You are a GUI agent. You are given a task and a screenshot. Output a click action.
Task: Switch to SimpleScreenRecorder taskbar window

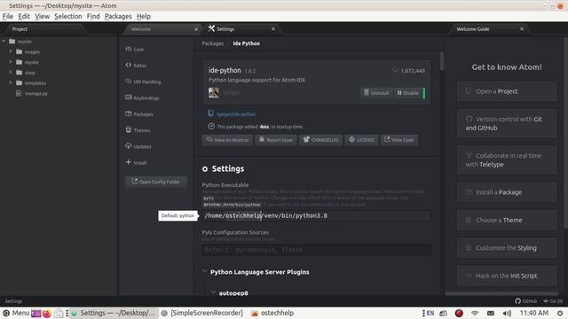(x=202, y=313)
